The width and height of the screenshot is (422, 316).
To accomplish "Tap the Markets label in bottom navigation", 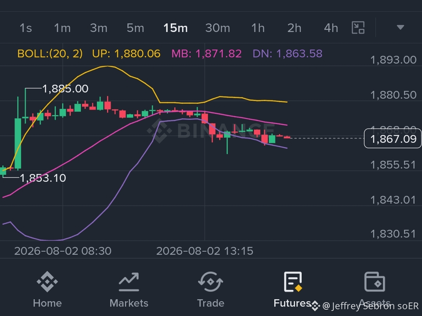I will pyautogui.click(x=129, y=303).
